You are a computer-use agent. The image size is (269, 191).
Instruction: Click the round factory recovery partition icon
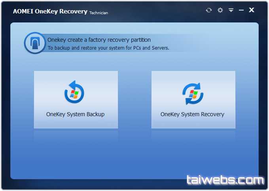coord(35,43)
